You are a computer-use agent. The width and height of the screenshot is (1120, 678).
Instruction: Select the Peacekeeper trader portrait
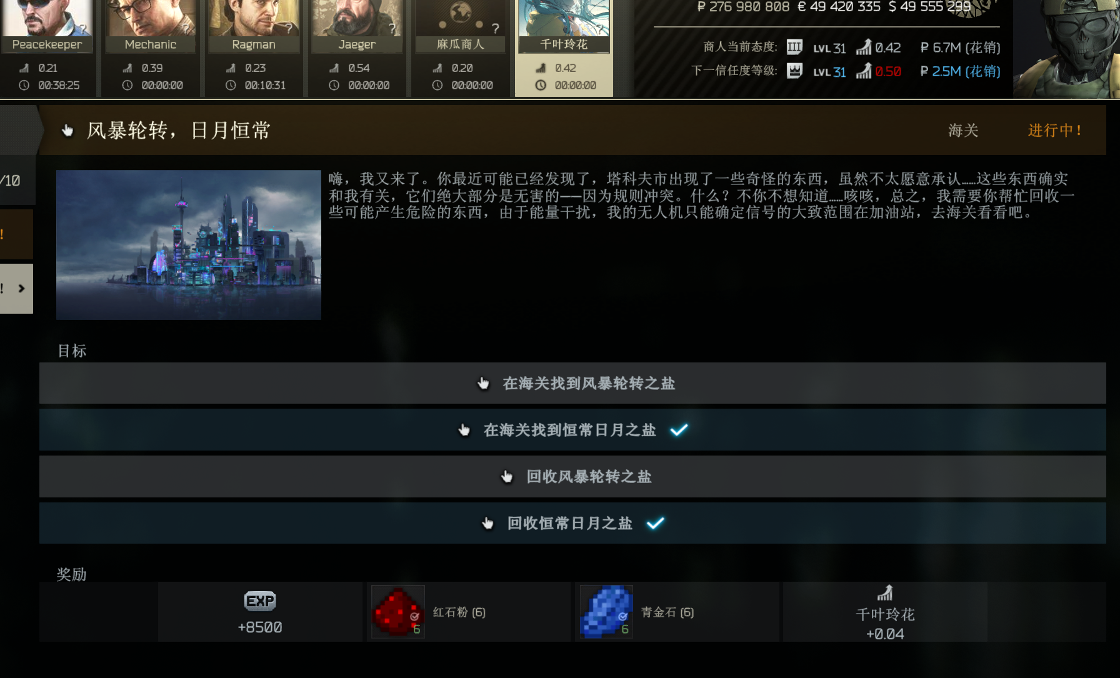[47, 19]
